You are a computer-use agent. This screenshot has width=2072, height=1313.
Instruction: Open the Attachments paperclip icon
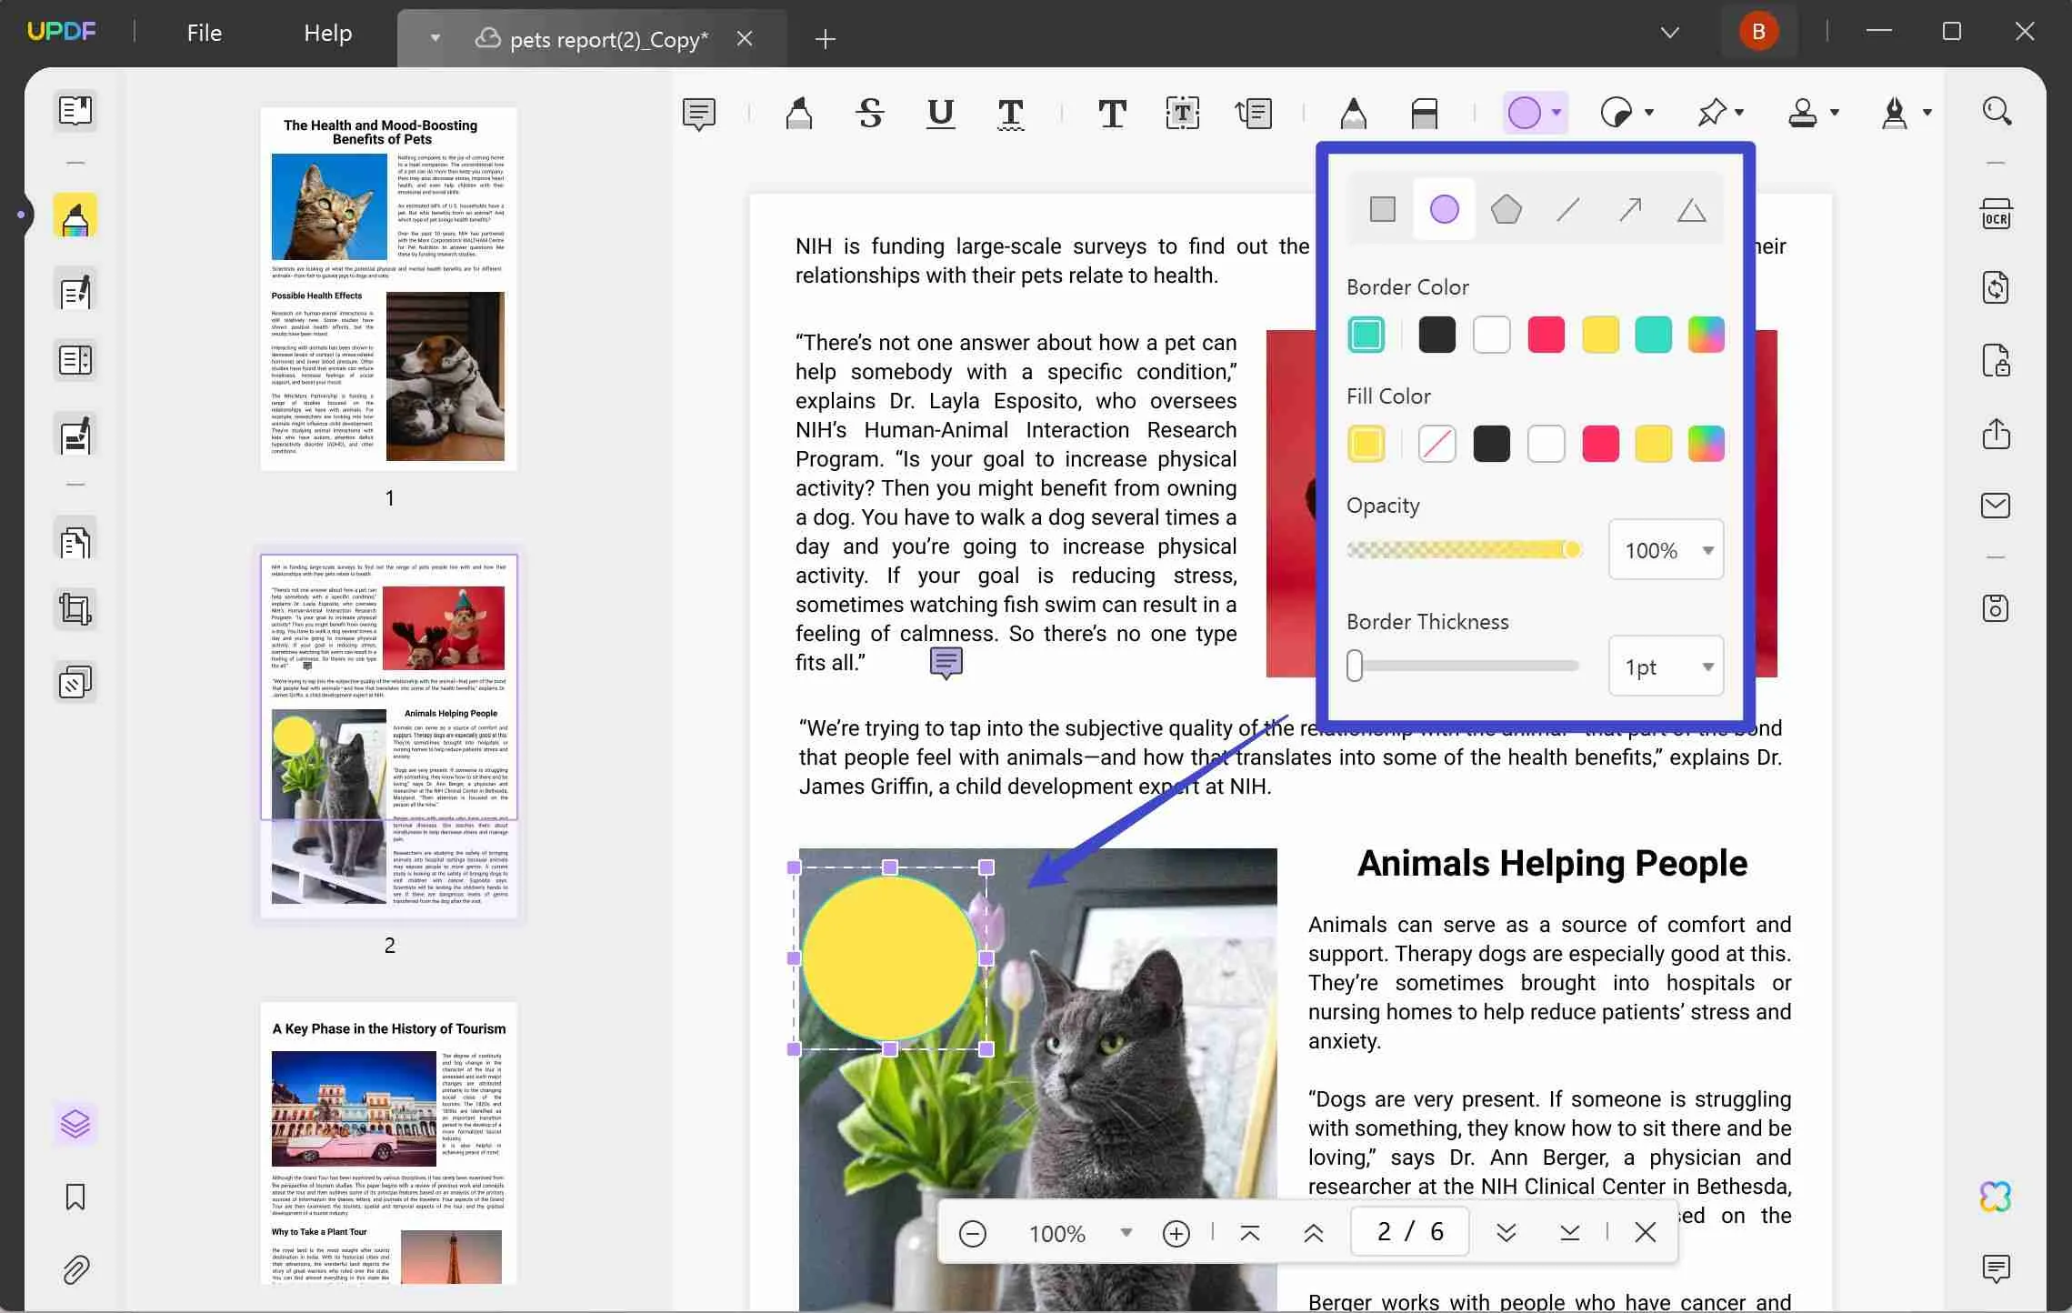pyautogui.click(x=75, y=1269)
